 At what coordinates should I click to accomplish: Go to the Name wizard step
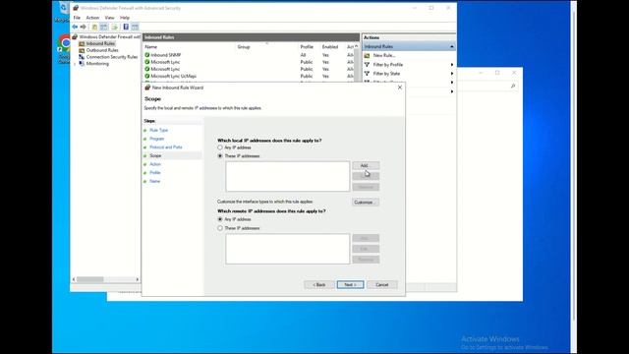coord(155,181)
